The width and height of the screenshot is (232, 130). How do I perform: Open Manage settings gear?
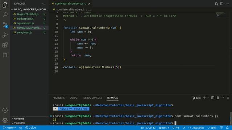tap(5, 120)
